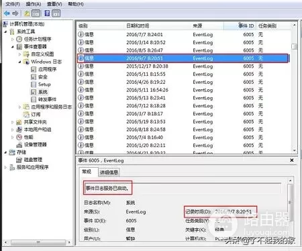The image size is (302, 251).
Task: Click the 事件查看器 icon in tree
Action: coord(19,46)
